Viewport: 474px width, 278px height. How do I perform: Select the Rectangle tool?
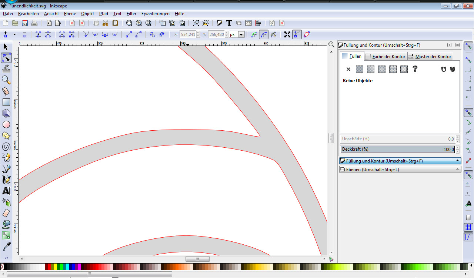point(6,103)
